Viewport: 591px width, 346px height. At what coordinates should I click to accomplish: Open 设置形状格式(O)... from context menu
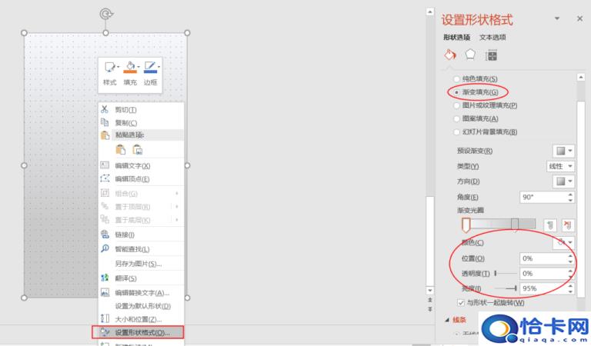click(138, 332)
